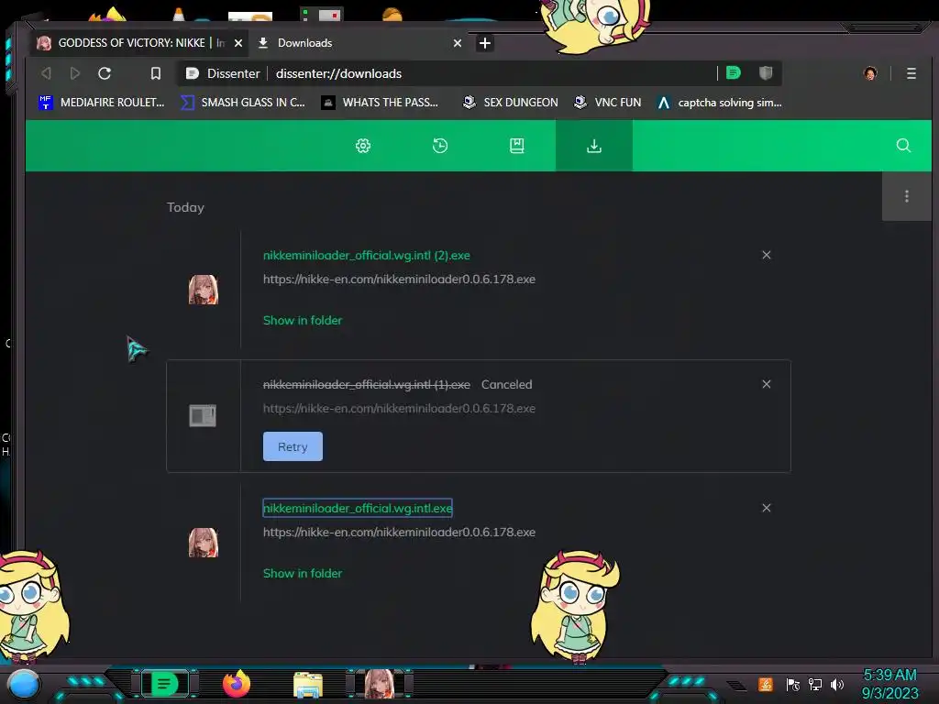
Task: Select the Downloads page icon
Action: [594, 146]
